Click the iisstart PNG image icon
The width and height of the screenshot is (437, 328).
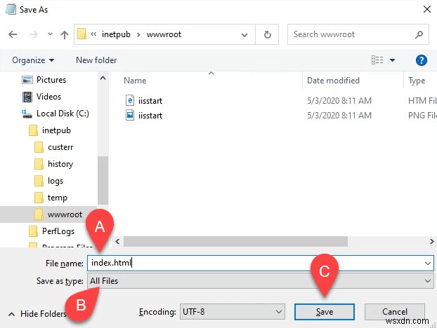pyautogui.click(x=130, y=115)
